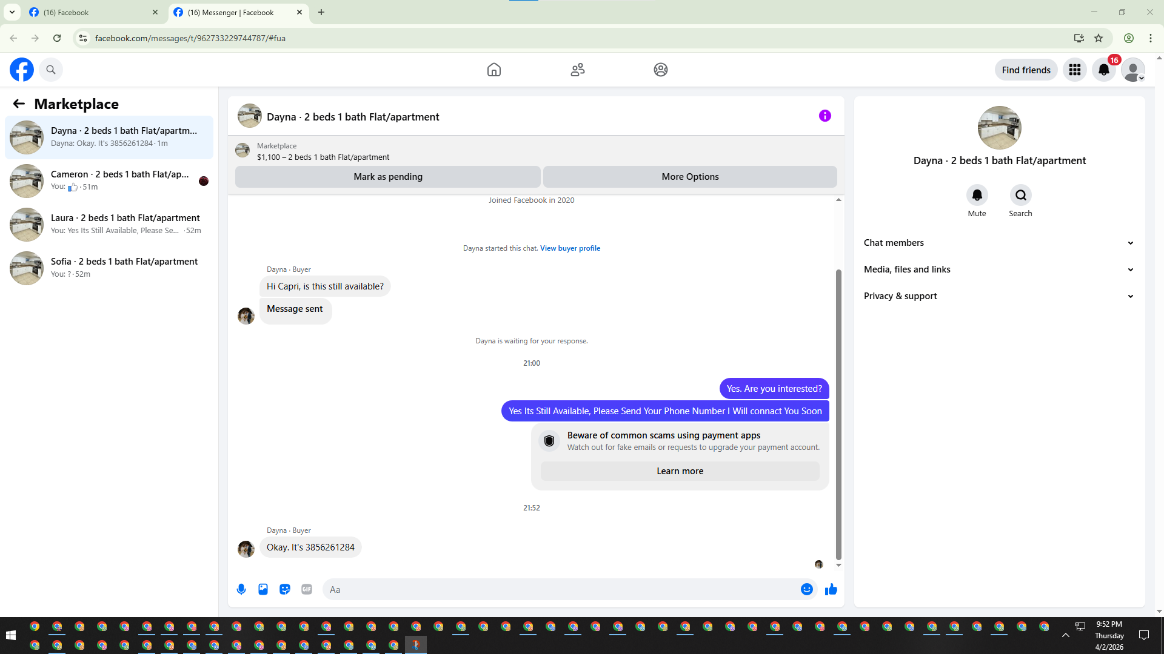Reload the page in Chrome
Image resolution: width=1164 pixels, height=654 pixels.
pos(57,38)
